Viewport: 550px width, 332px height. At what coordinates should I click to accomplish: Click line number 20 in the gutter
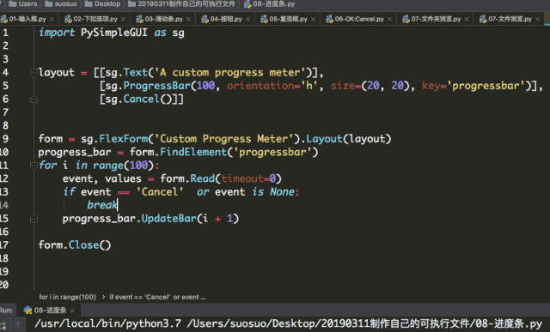coord(4,284)
